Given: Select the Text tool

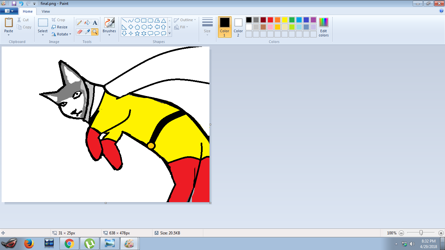Looking at the screenshot, I should [x=95, y=22].
